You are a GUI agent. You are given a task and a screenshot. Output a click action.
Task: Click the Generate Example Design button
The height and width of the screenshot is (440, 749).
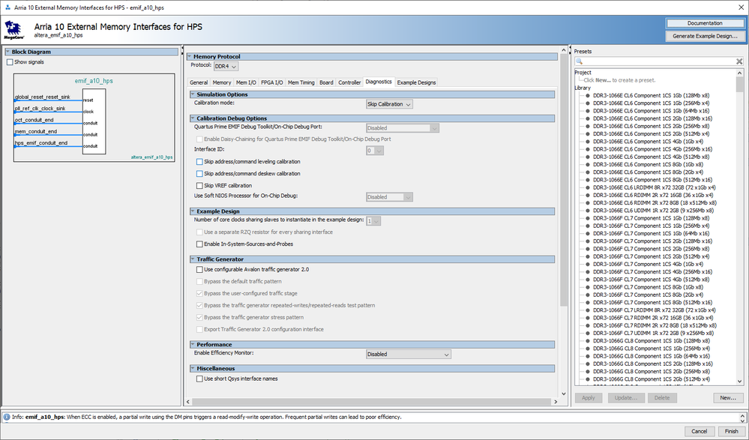coord(704,36)
